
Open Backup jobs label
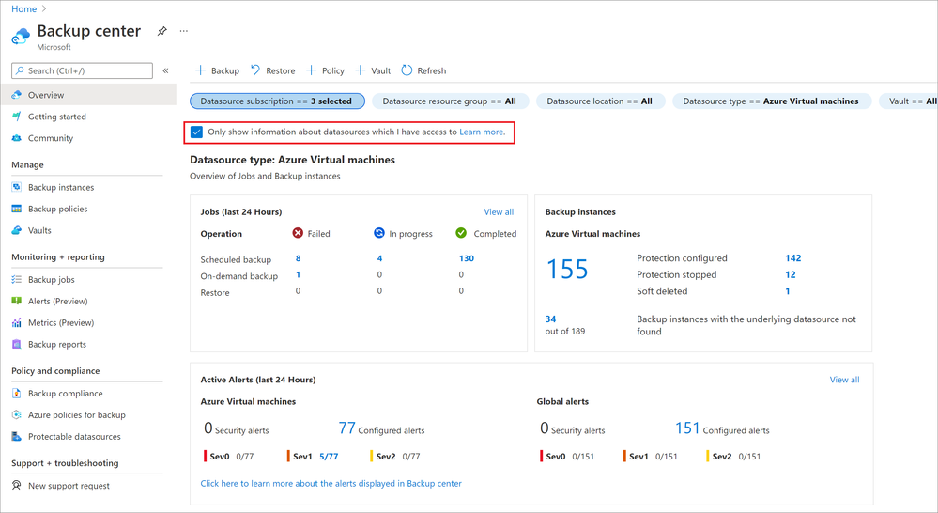52,280
